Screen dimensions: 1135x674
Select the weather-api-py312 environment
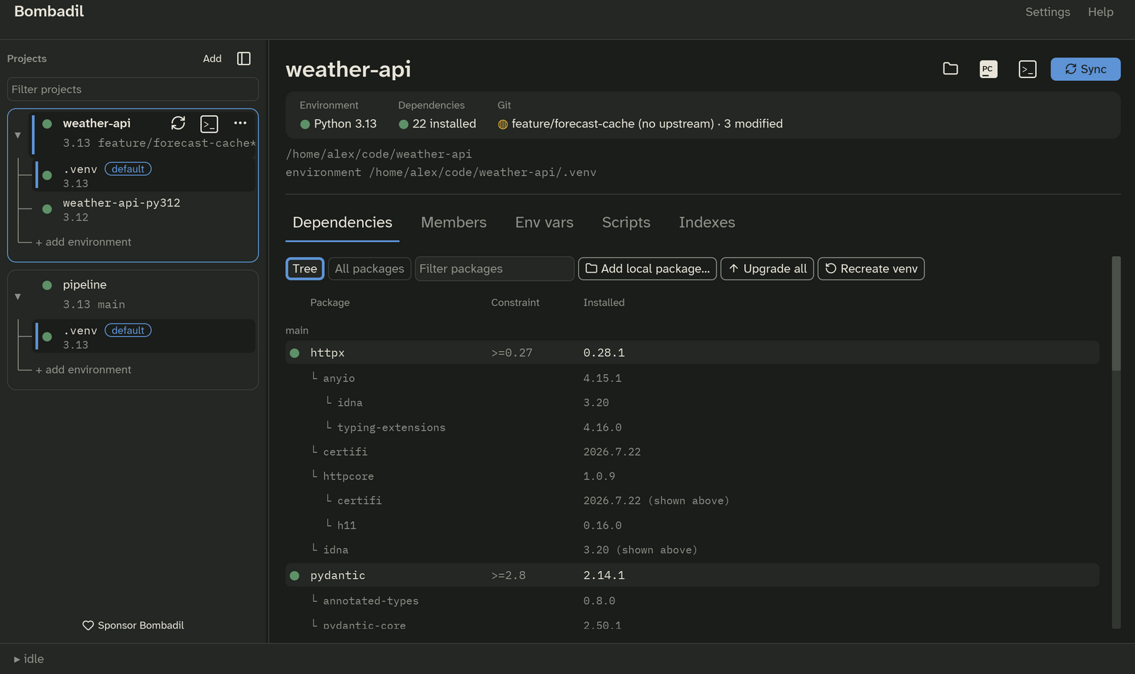point(145,209)
